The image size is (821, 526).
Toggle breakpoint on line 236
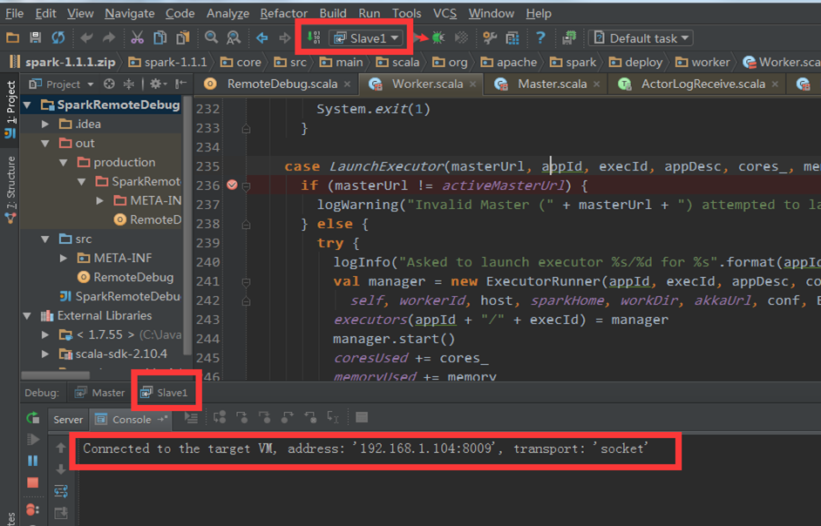pyautogui.click(x=233, y=185)
